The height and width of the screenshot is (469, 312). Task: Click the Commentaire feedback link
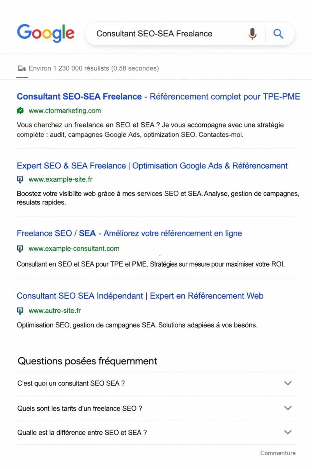tap(278, 453)
